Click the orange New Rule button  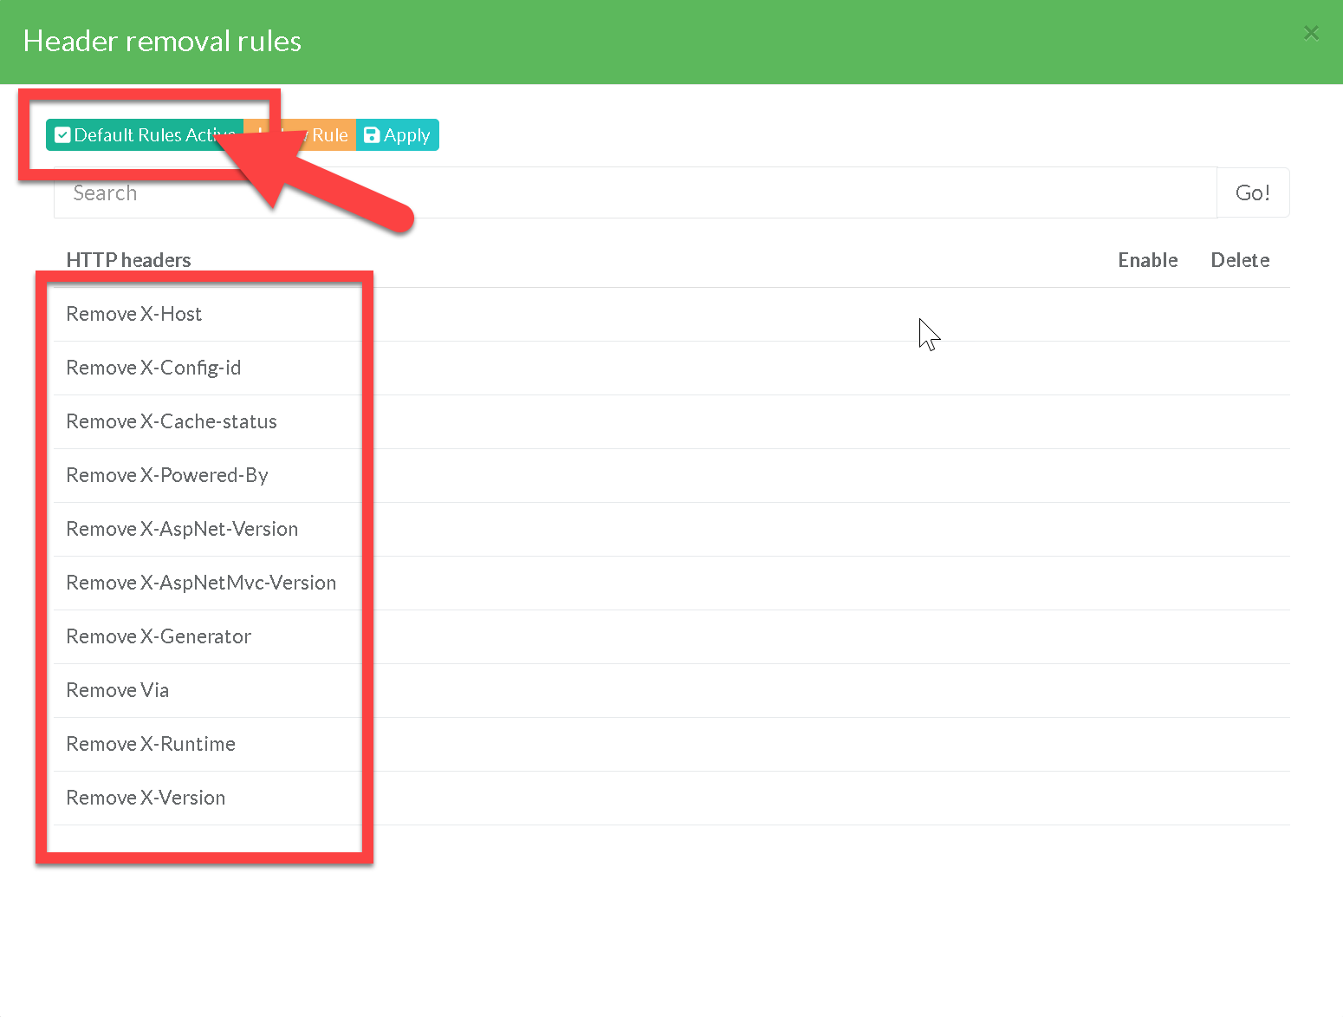(329, 135)
